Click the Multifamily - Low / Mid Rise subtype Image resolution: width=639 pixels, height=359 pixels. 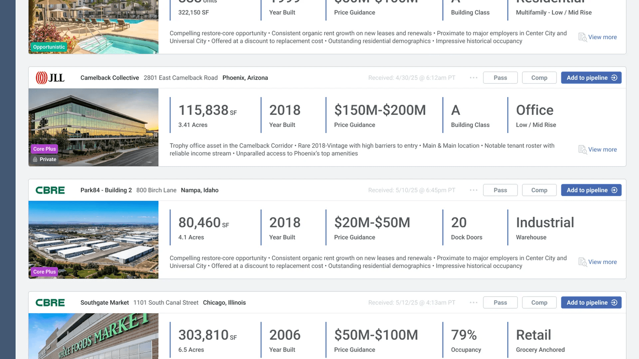[554, 13]
